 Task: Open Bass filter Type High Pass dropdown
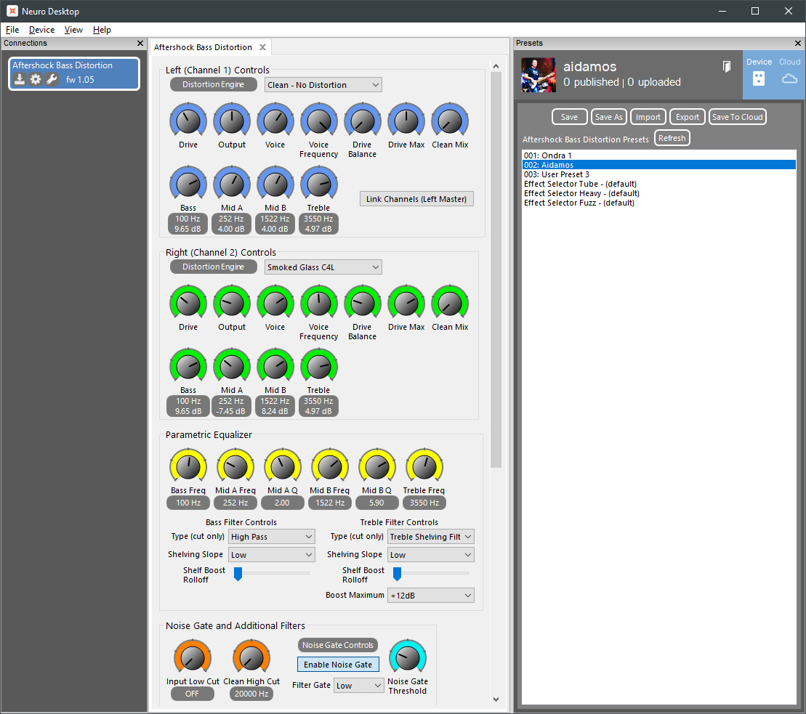[x=271, y=537]
